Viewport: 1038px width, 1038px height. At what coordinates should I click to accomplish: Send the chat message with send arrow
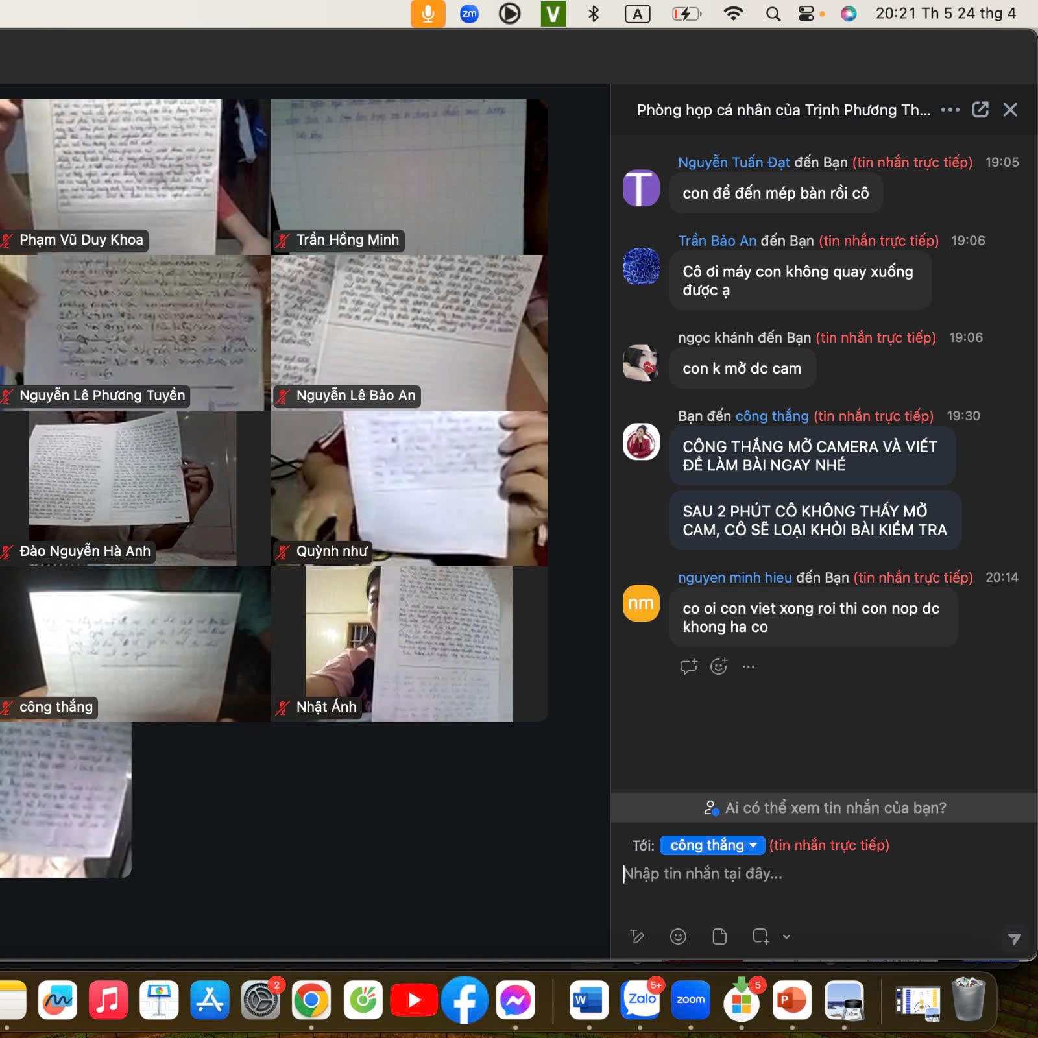1014,938
